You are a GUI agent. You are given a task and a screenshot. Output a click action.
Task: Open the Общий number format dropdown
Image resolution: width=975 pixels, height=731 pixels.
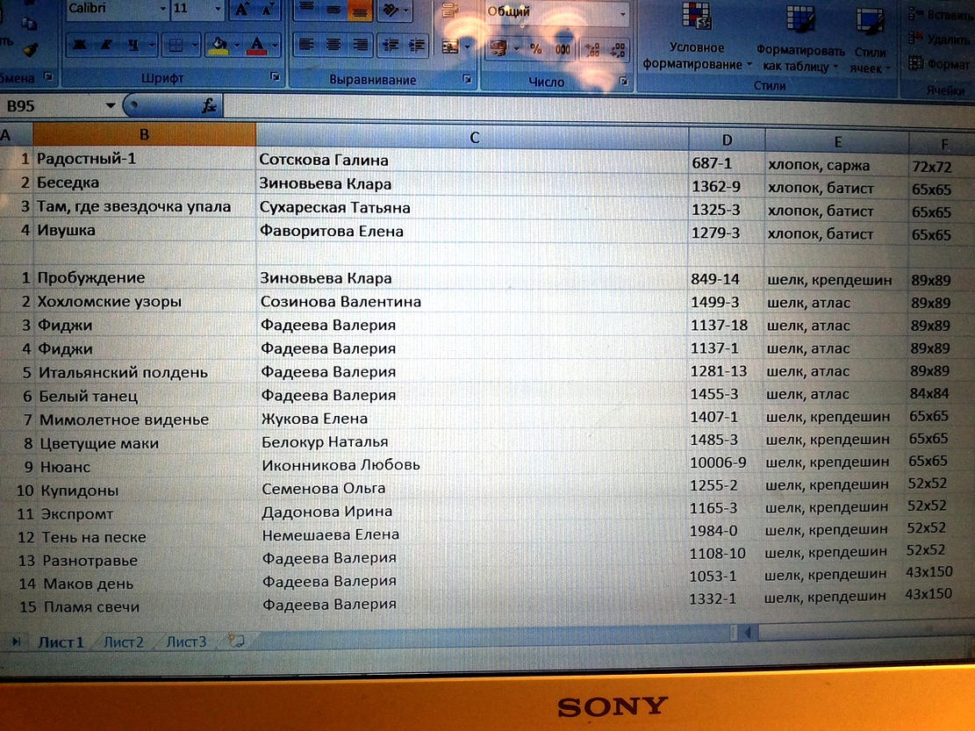(x=623, y=12)
